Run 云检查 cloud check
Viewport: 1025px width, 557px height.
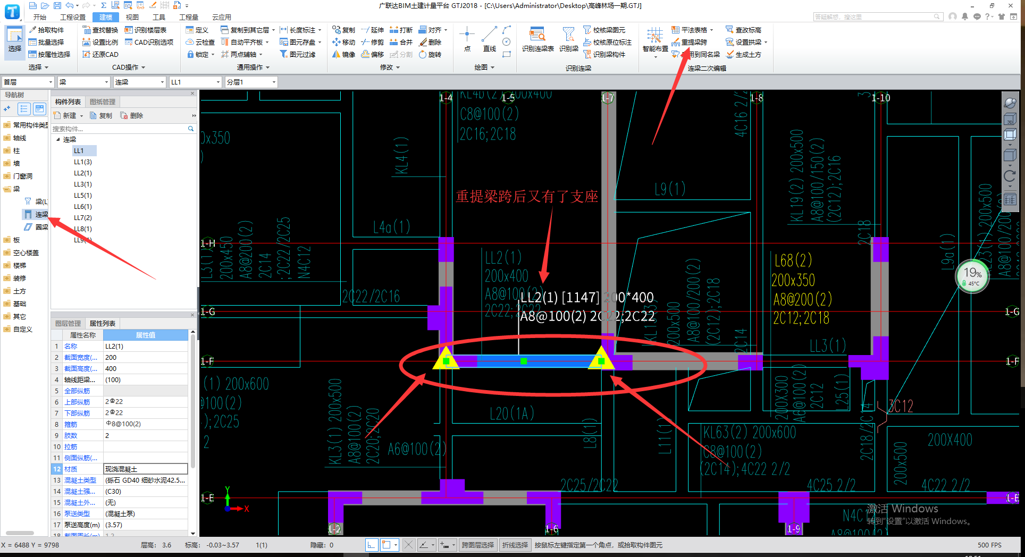pos(200,42)
